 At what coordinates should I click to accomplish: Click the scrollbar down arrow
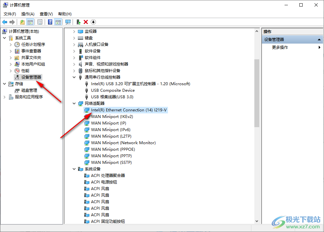(257, 221)
